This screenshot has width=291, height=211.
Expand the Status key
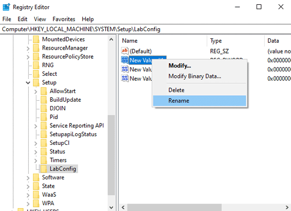[35, 152]
